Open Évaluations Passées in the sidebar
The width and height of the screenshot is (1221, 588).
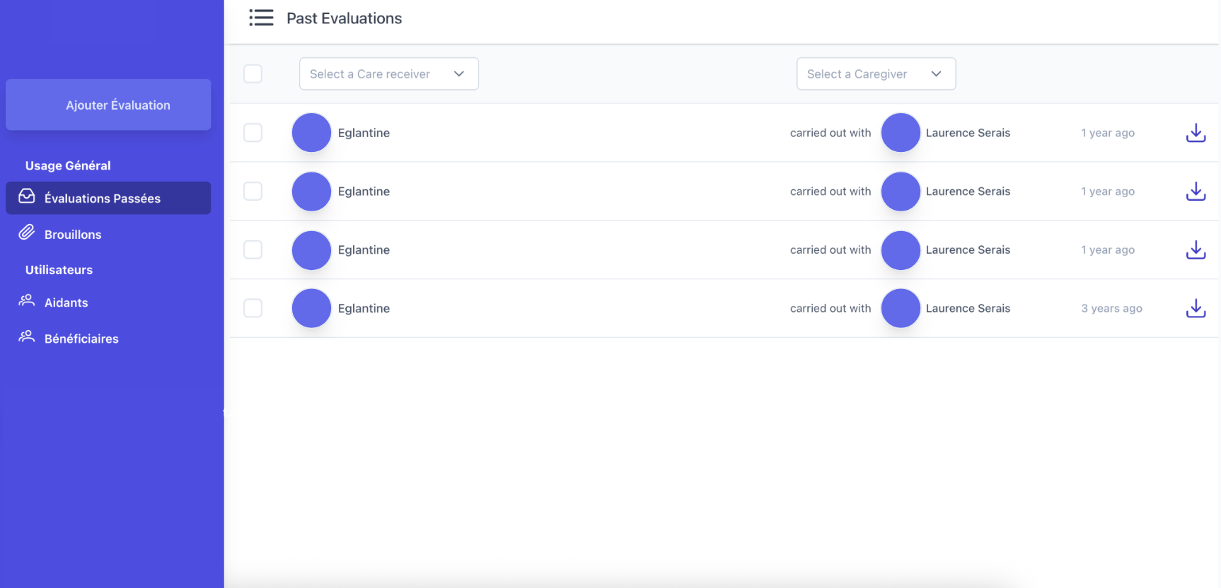tap(108, 198)
